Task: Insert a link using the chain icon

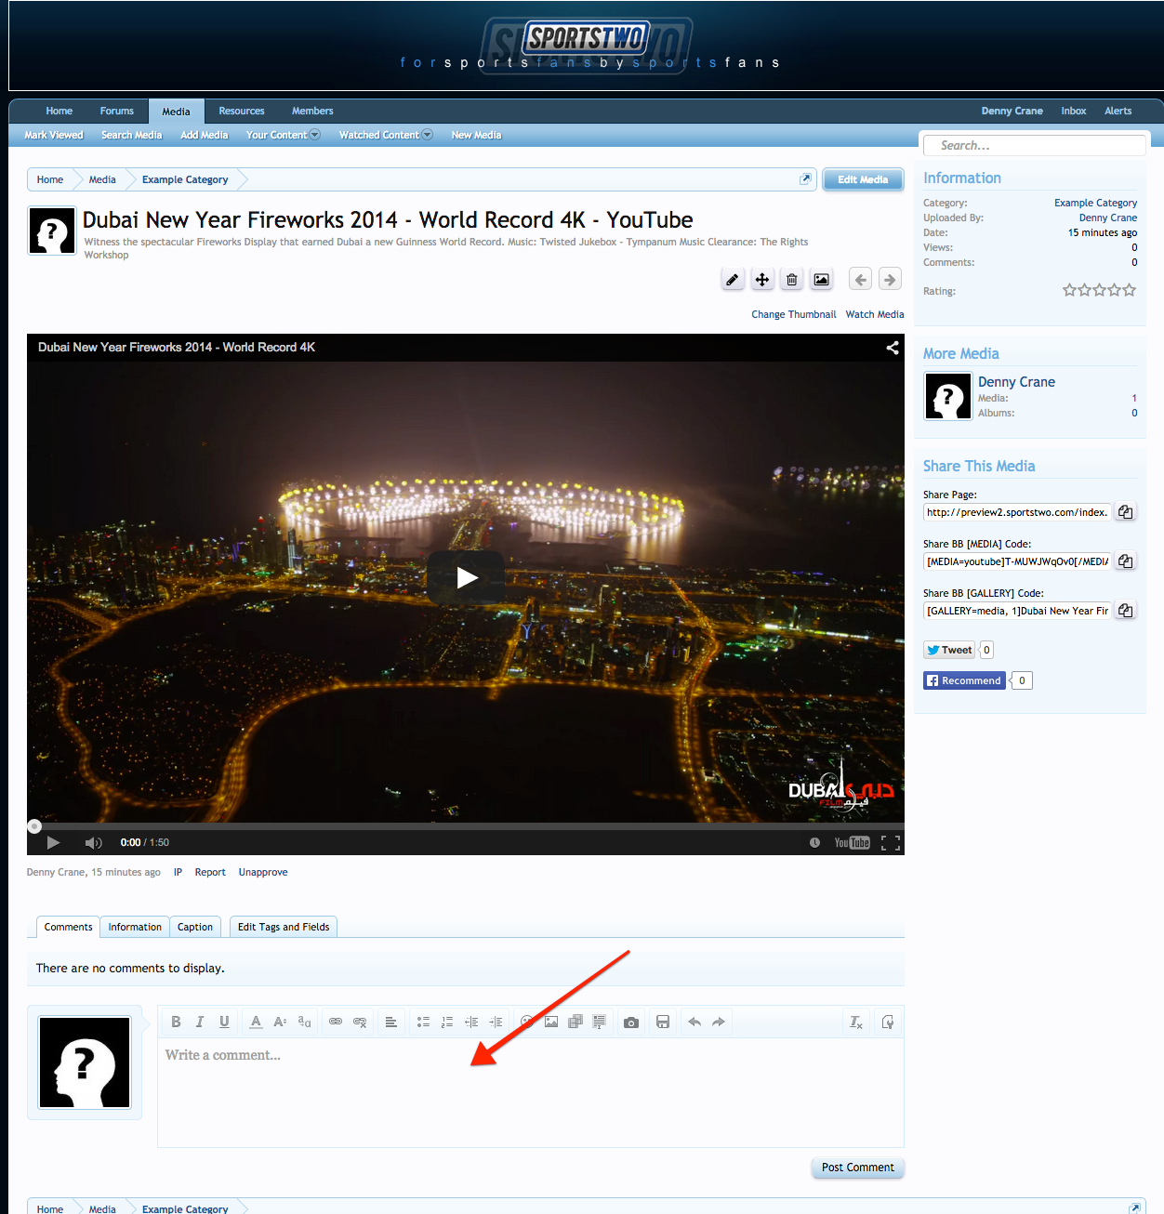Action: coord(336,1022)
